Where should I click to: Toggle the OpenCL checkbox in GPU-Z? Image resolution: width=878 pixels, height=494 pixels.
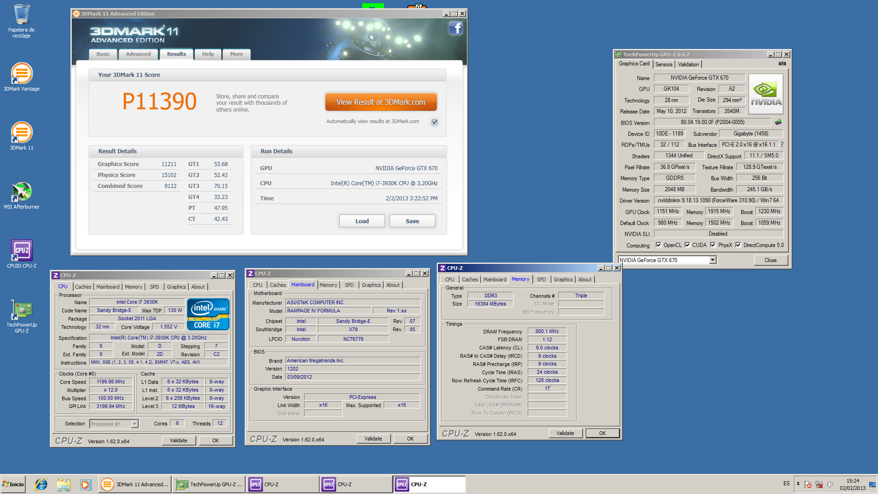(x=658, y=245)
